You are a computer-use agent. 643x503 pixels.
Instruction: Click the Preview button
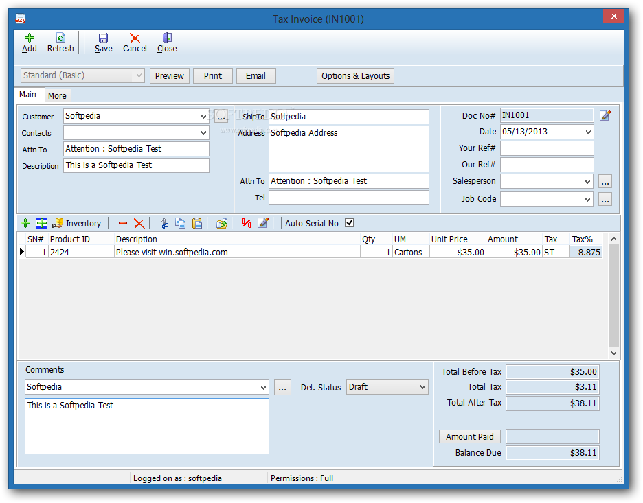coord(170,75)
